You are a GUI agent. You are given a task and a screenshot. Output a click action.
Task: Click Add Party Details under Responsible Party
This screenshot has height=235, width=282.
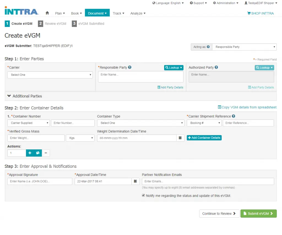[x=170, y=87]
